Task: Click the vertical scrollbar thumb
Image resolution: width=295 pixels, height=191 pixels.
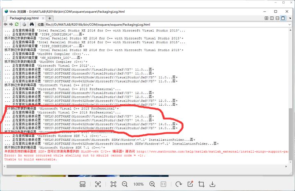Action: click(x=290, y=134)
